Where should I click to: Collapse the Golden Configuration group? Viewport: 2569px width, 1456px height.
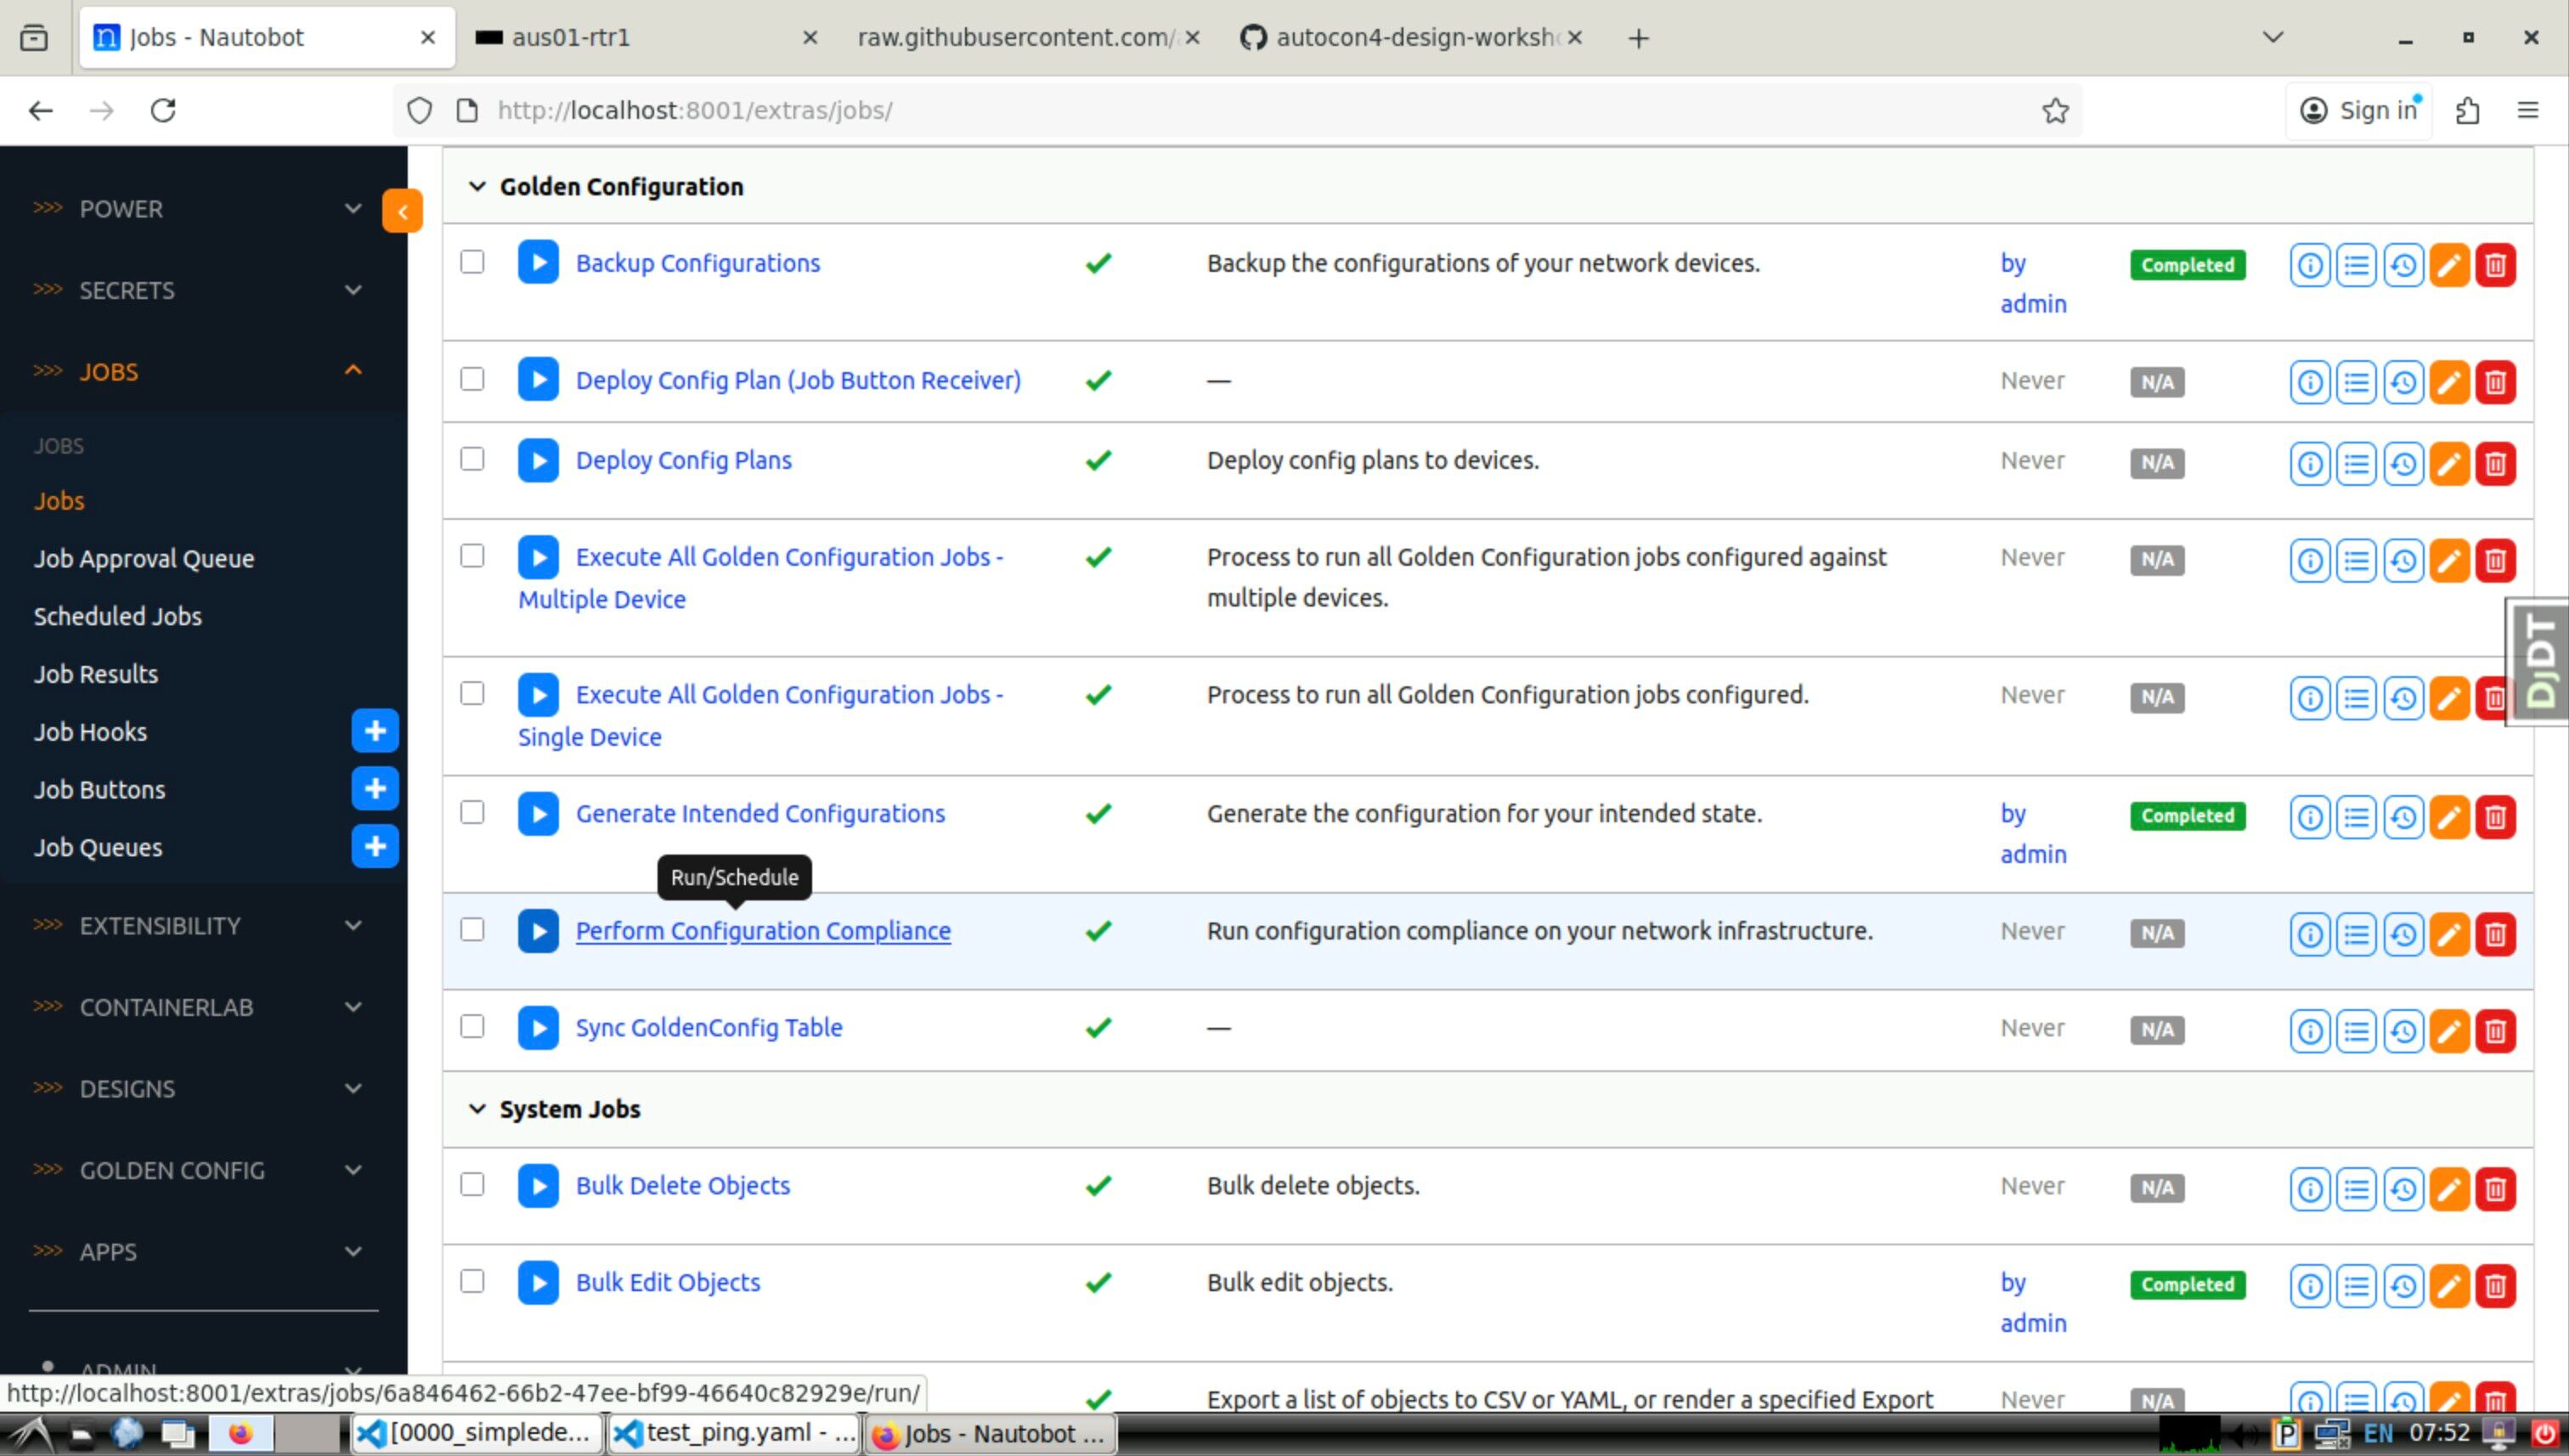coord(477,187)
